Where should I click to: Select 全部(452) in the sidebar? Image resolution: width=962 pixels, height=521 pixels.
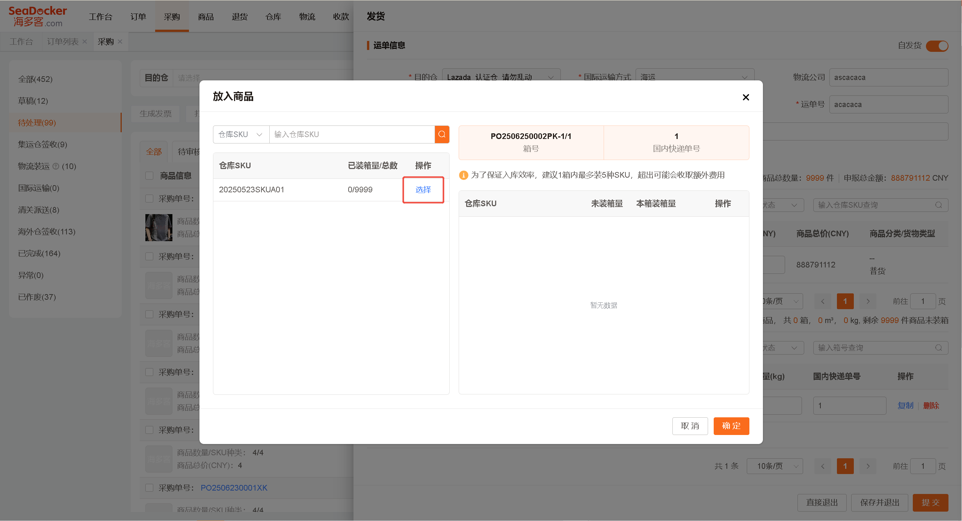click(x=65, y=79)
